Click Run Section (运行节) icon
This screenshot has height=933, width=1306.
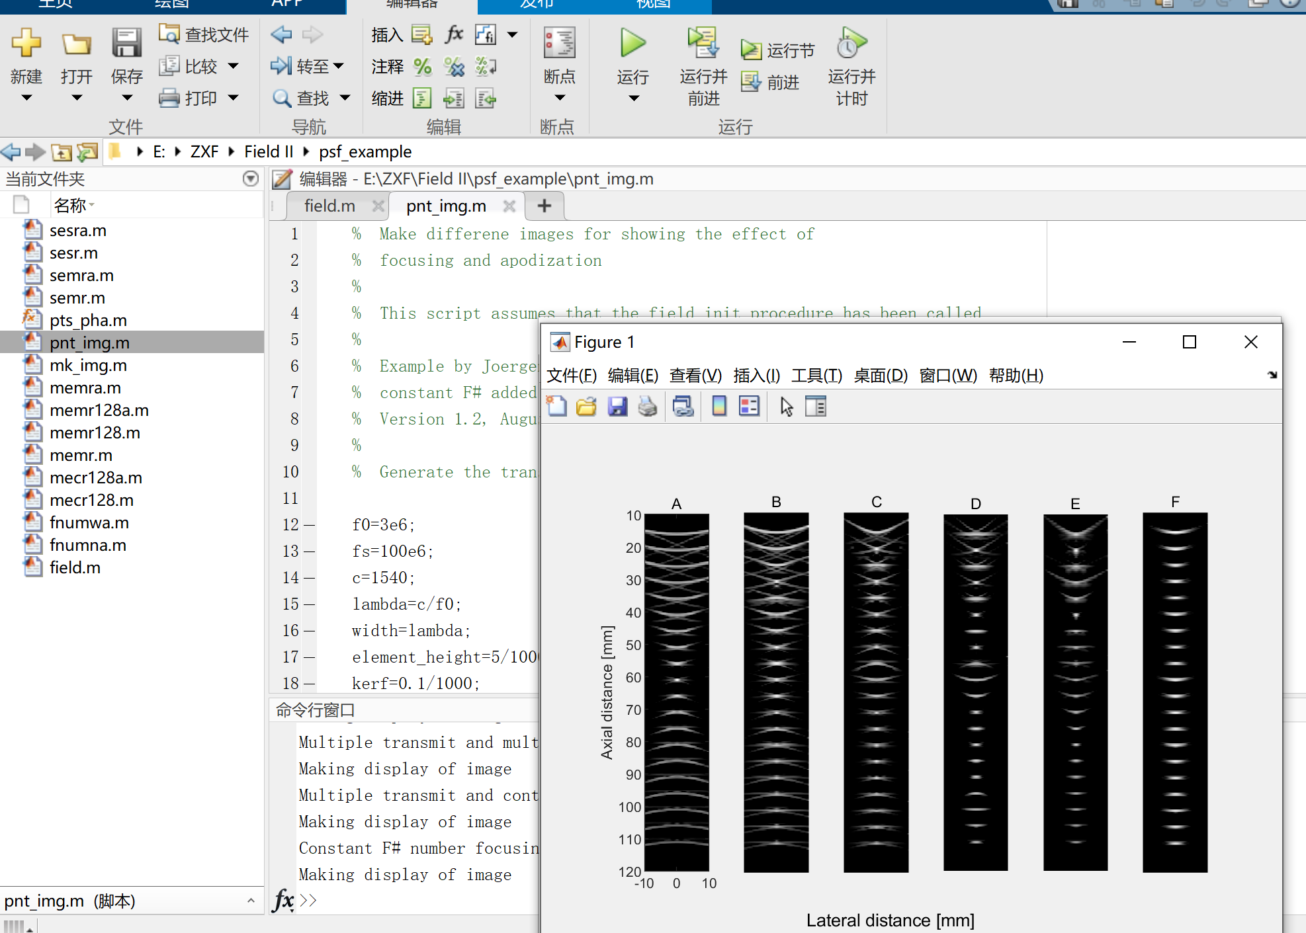[x=752, y=50]
